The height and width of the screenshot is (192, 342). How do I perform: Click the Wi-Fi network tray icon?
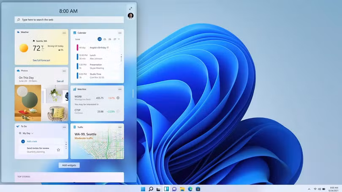(315, 189)
